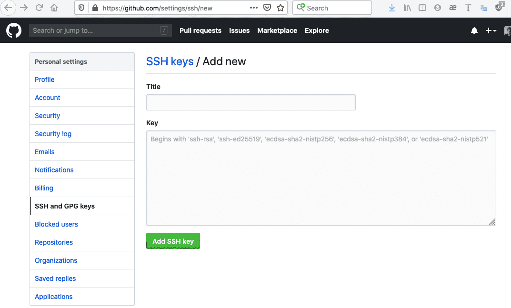
Task: Open Explore in header
Action: [x=317, y=30]
